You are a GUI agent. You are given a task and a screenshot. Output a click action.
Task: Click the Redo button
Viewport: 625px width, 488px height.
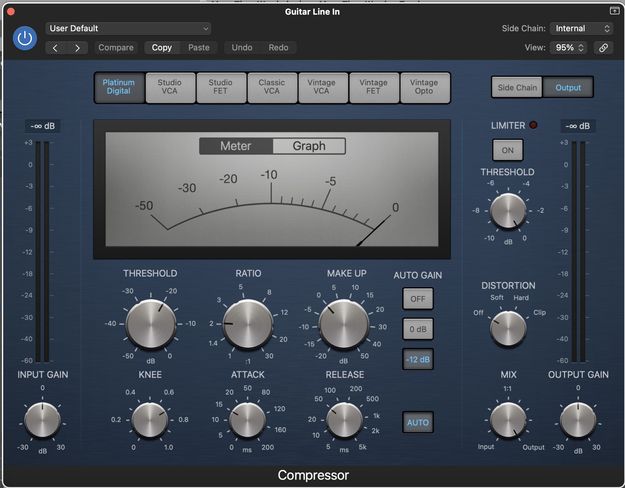click(x=278, y=48)
